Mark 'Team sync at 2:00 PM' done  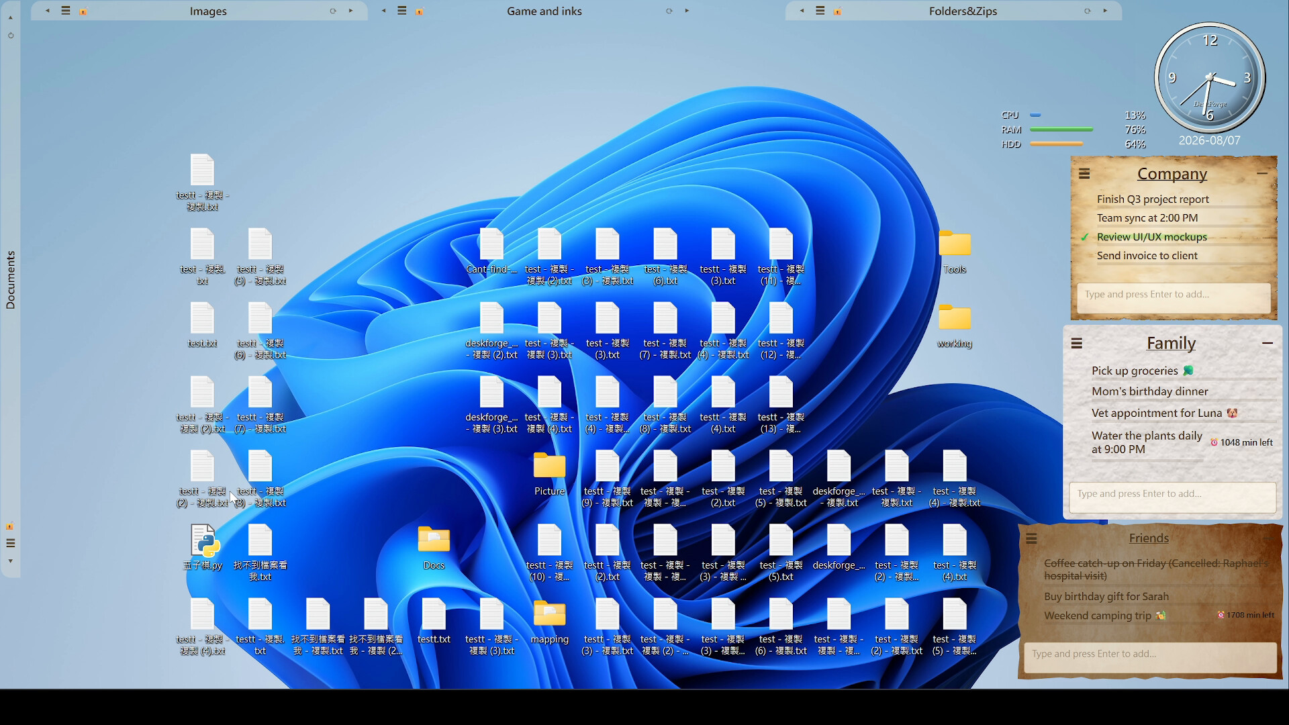(1147, 218)
